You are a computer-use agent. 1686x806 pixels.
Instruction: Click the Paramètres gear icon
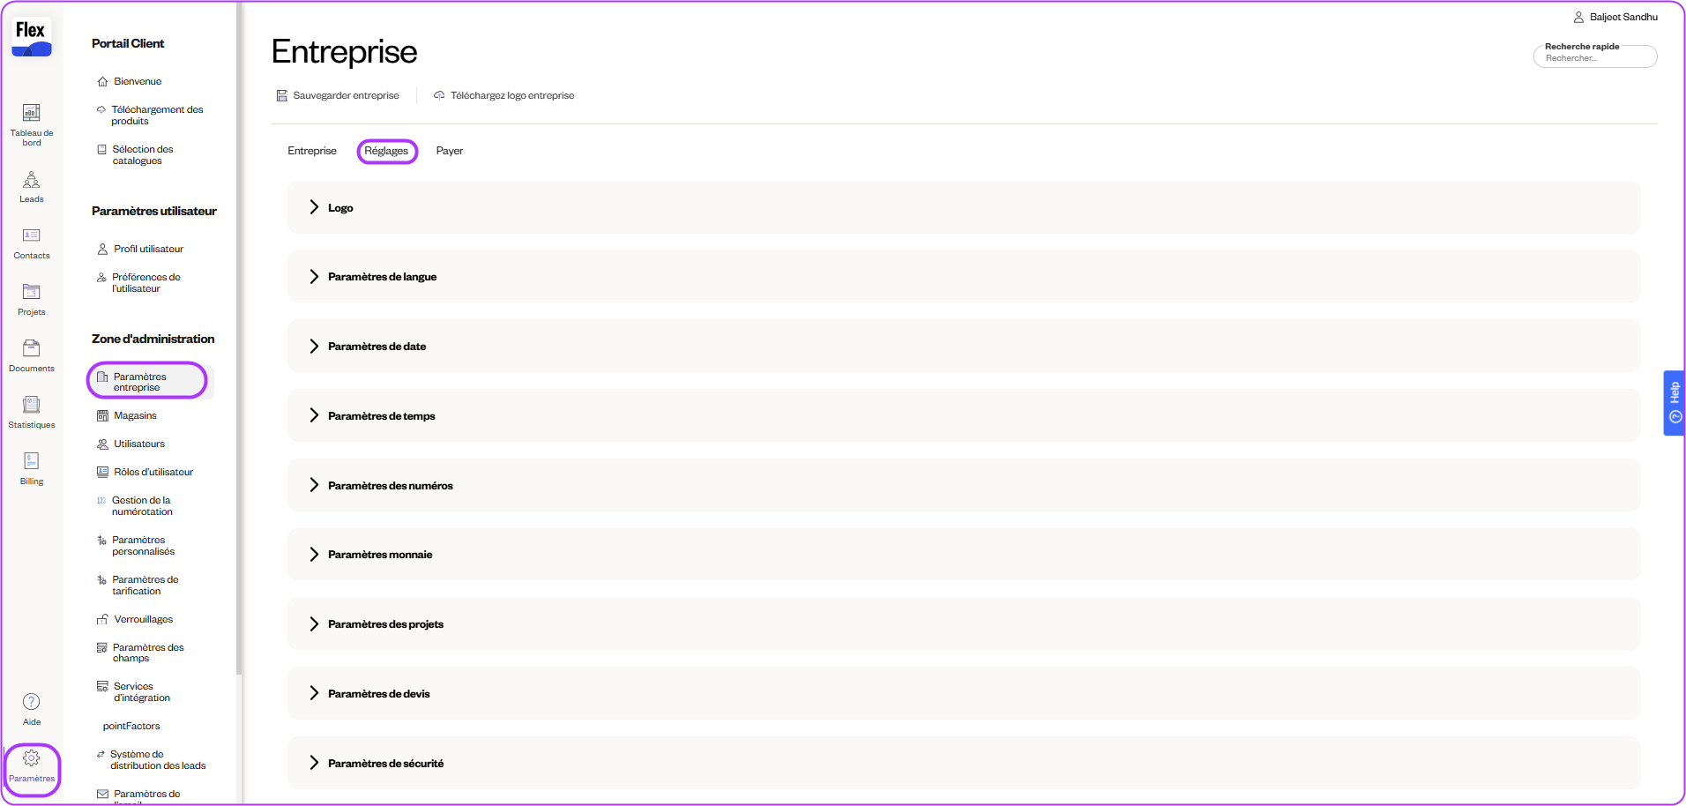click(x=31, y=759)
